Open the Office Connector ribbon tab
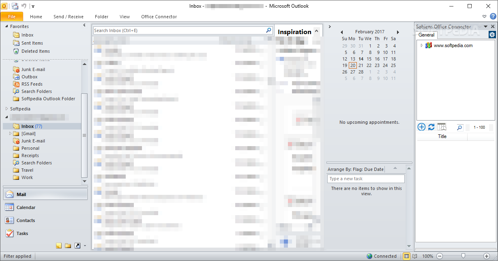 [x=159, y=17]
